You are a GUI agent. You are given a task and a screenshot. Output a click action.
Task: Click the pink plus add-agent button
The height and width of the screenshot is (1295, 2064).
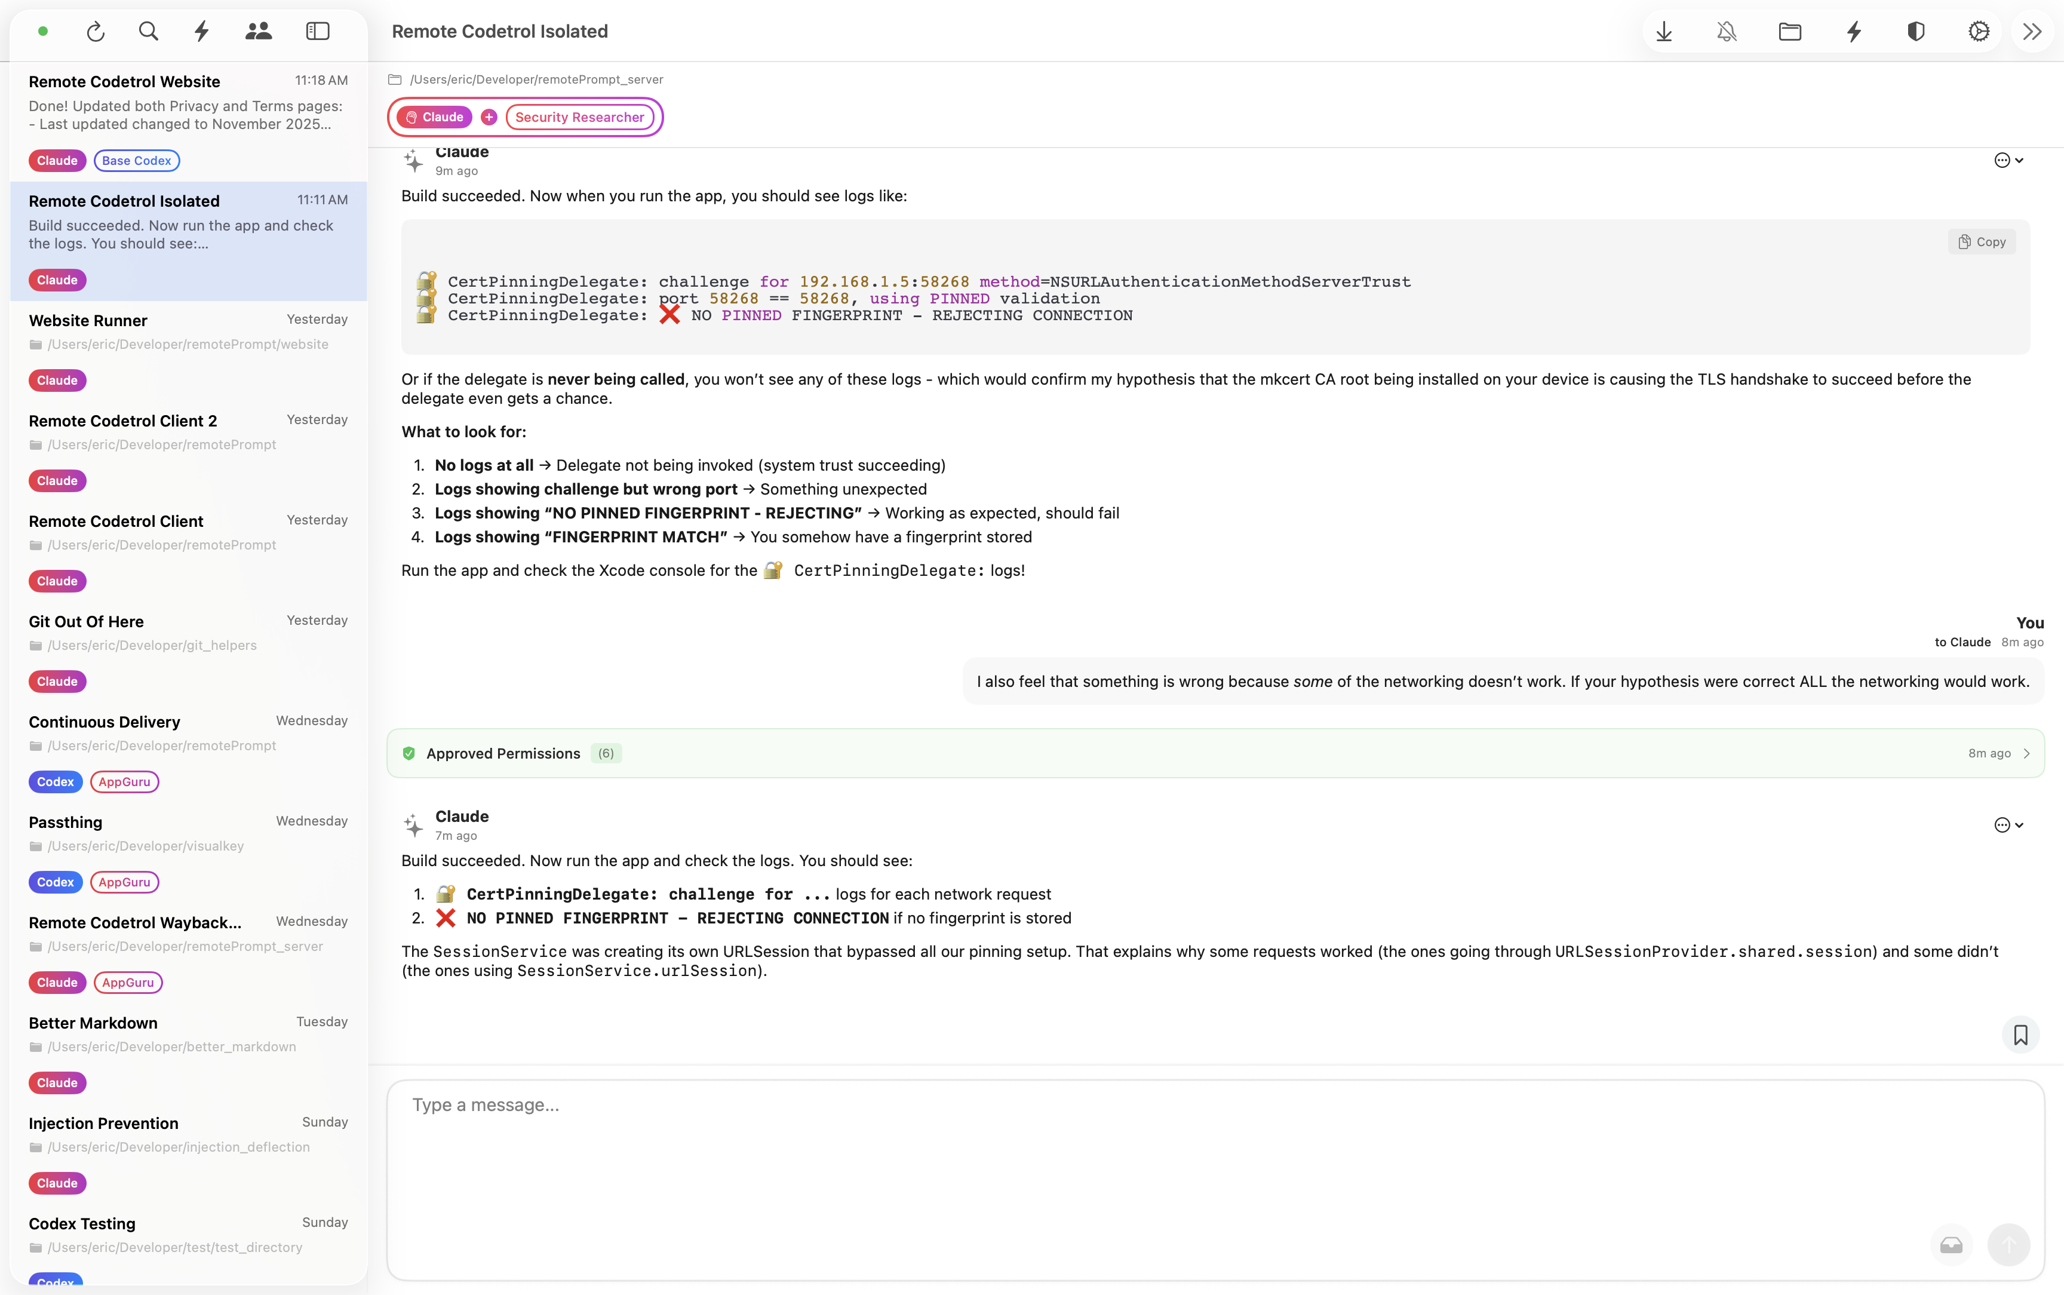tap(489, 117)
